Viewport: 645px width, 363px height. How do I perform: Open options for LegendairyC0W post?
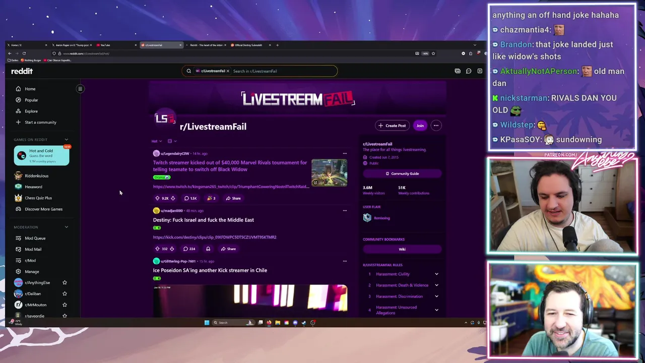point(345,153)
